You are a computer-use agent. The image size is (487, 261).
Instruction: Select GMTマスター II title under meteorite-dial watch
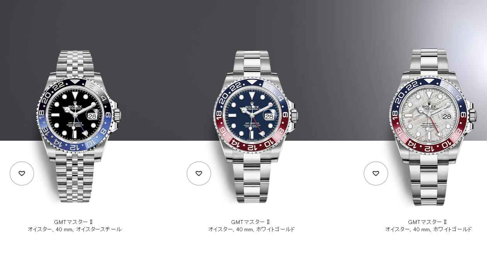point(428,222)
